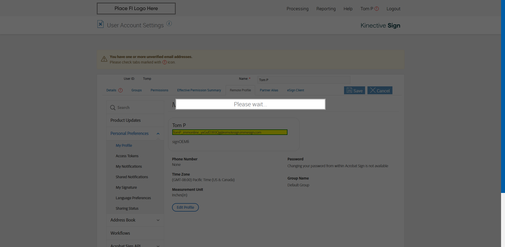Expand the Address Book section
The image size is (505, 247).
[x=158, y=220]
